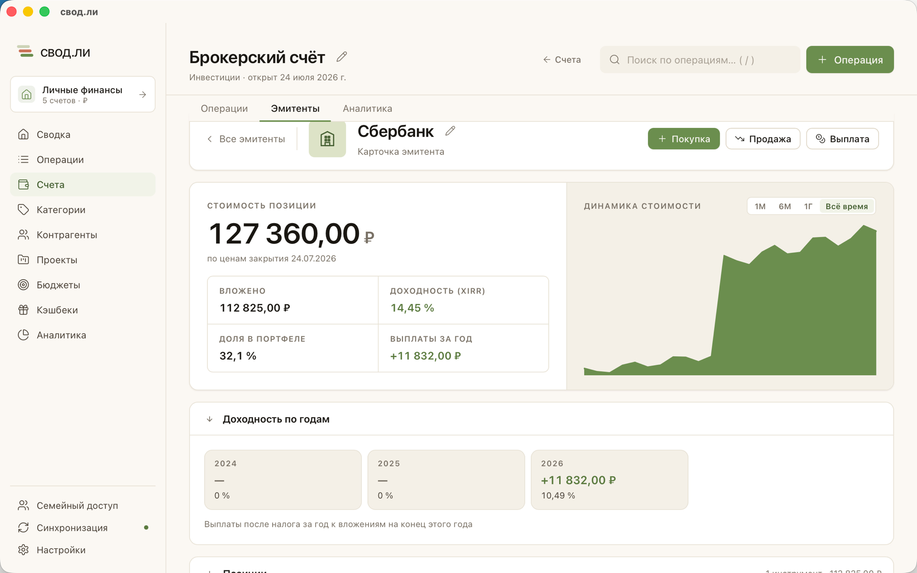Open Аналитика pie chart icon in sidebar
Viewport: 917px width, 573px height.
(23, 335)
